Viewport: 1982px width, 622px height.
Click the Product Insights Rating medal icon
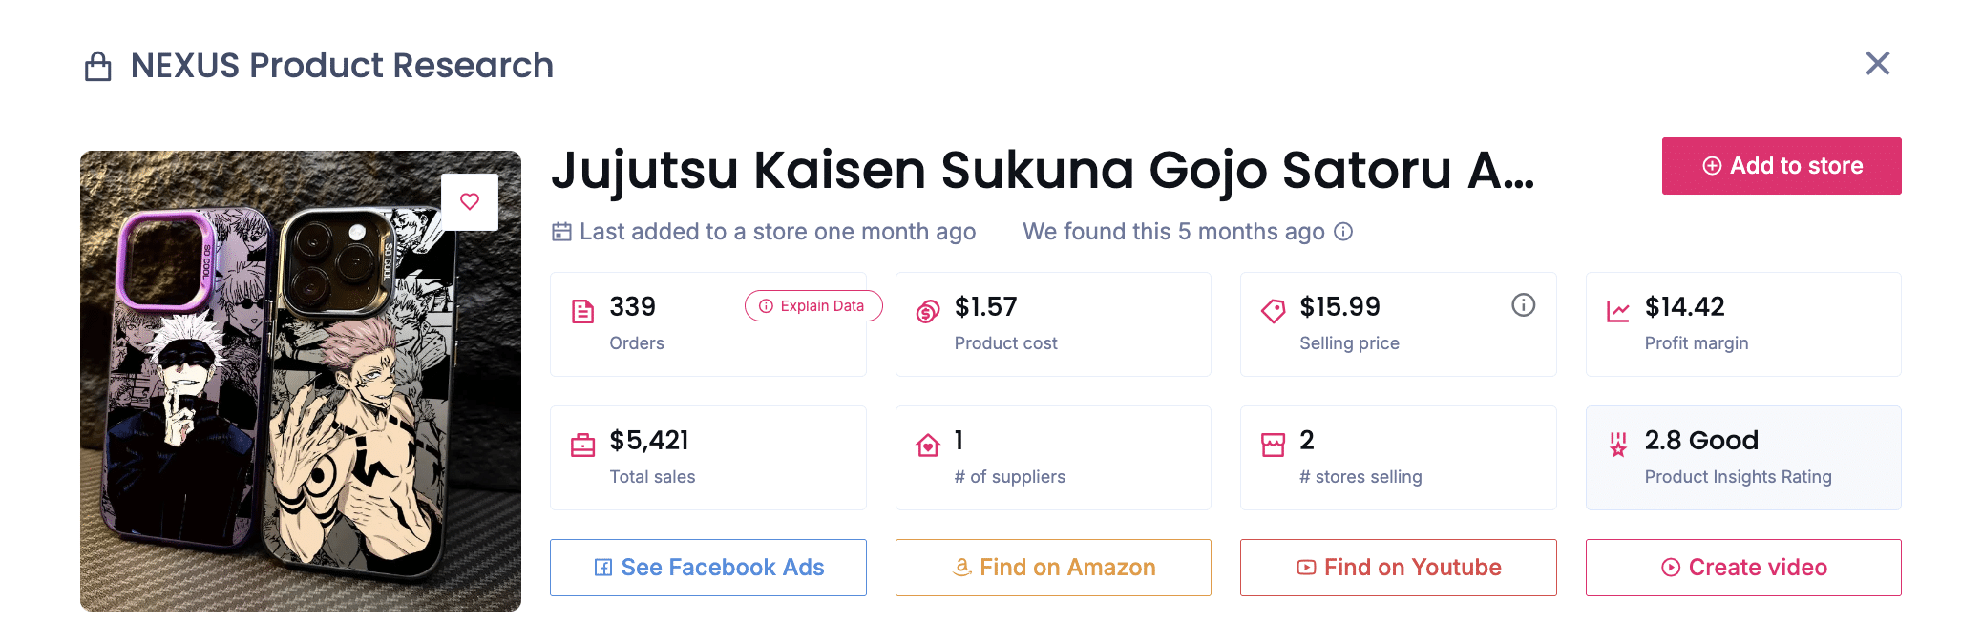tap(1618, 445)
